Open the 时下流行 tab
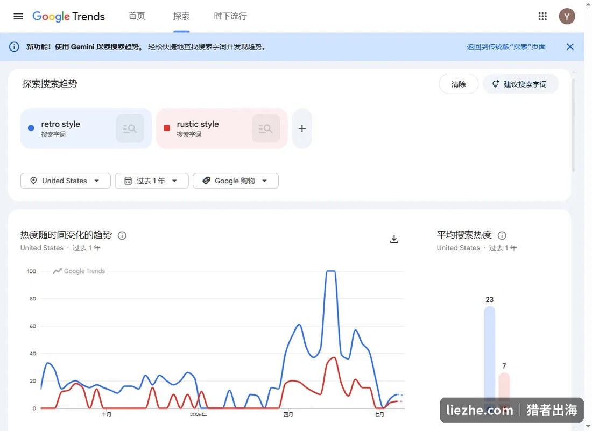This screenshot has height=431, width=592. tap(230, 16)
